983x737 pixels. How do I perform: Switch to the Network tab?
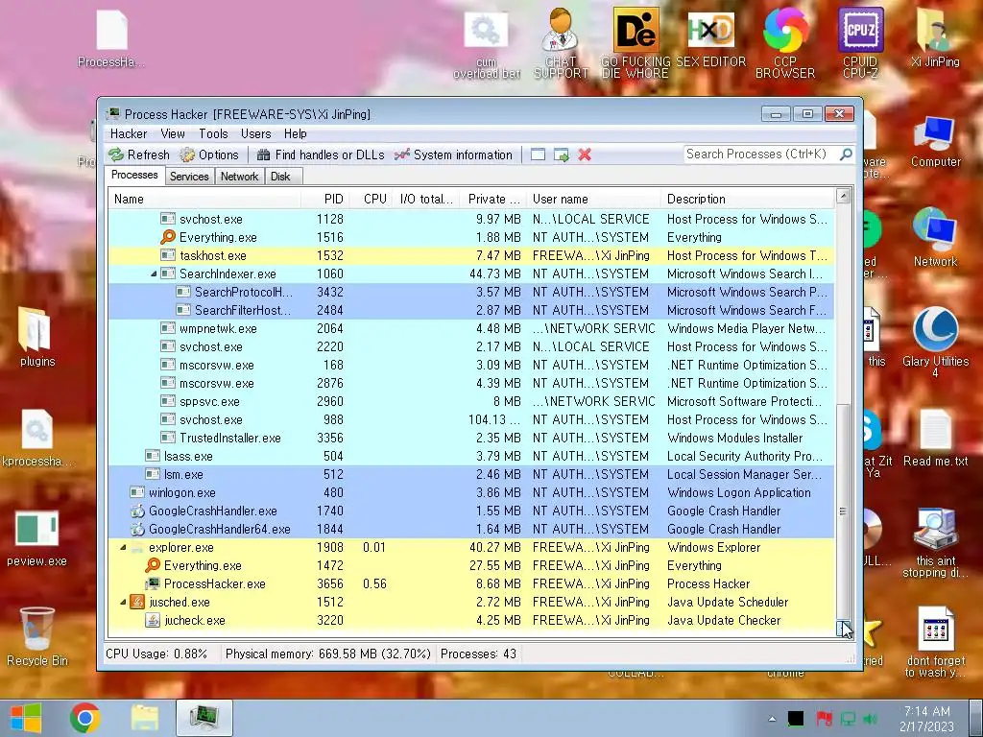coord(239,177)
